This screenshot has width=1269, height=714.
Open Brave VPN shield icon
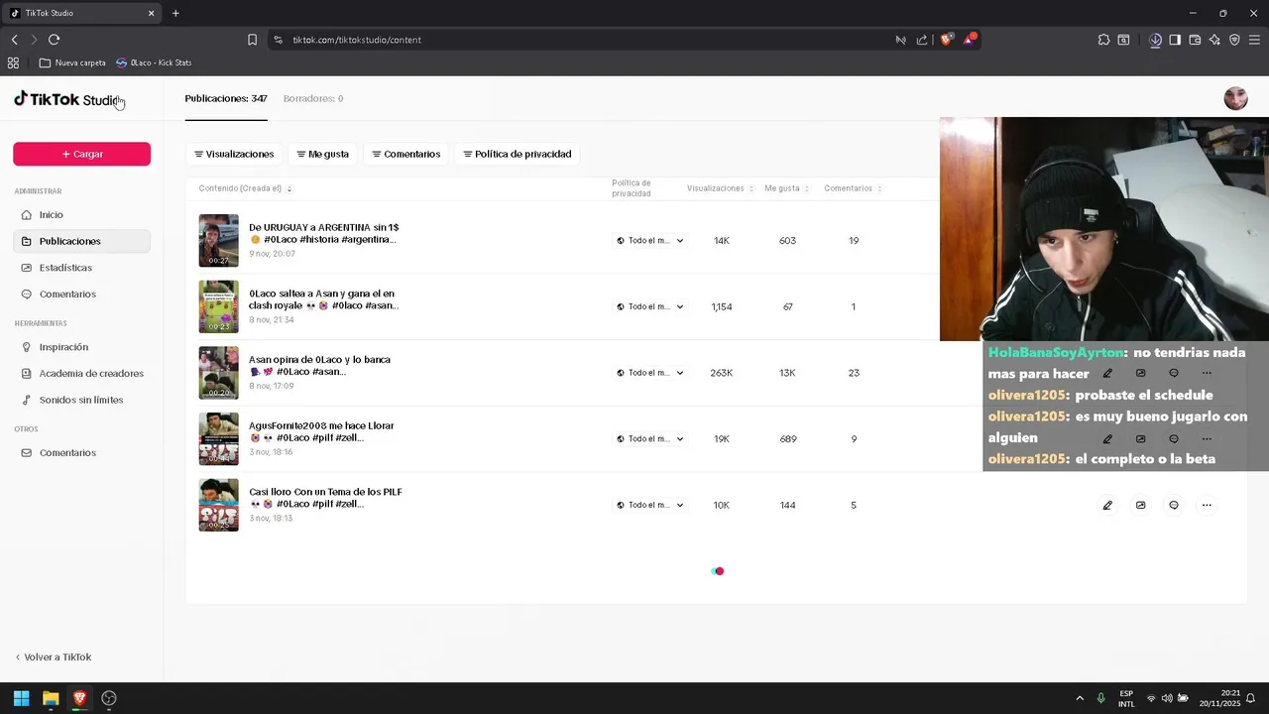coord(1234,40)
